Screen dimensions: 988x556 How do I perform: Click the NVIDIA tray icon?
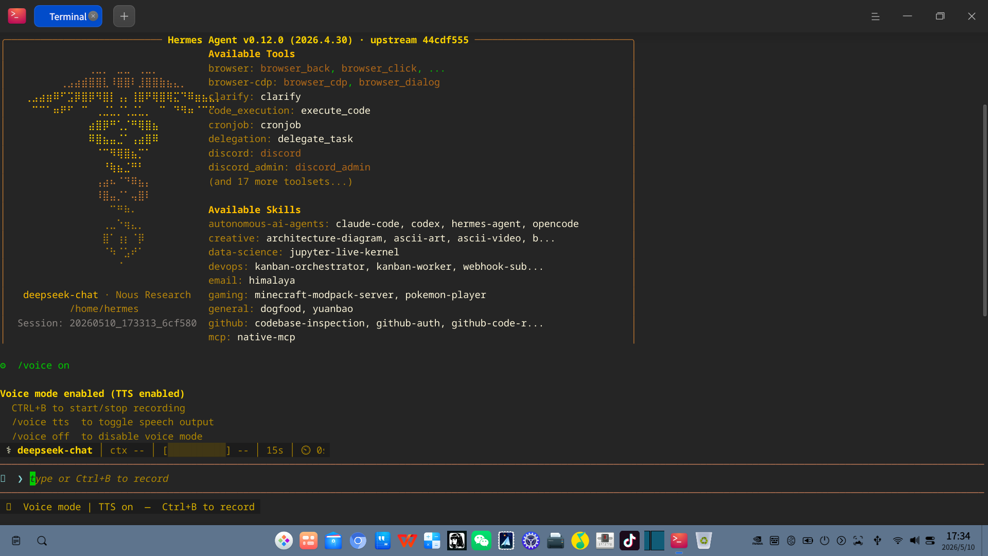[x=757, y=541]
